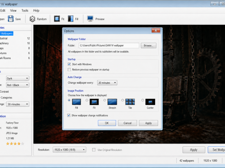Open the Help menu
The width and height of the screenshot is (225, 168).
coord(36,10)
